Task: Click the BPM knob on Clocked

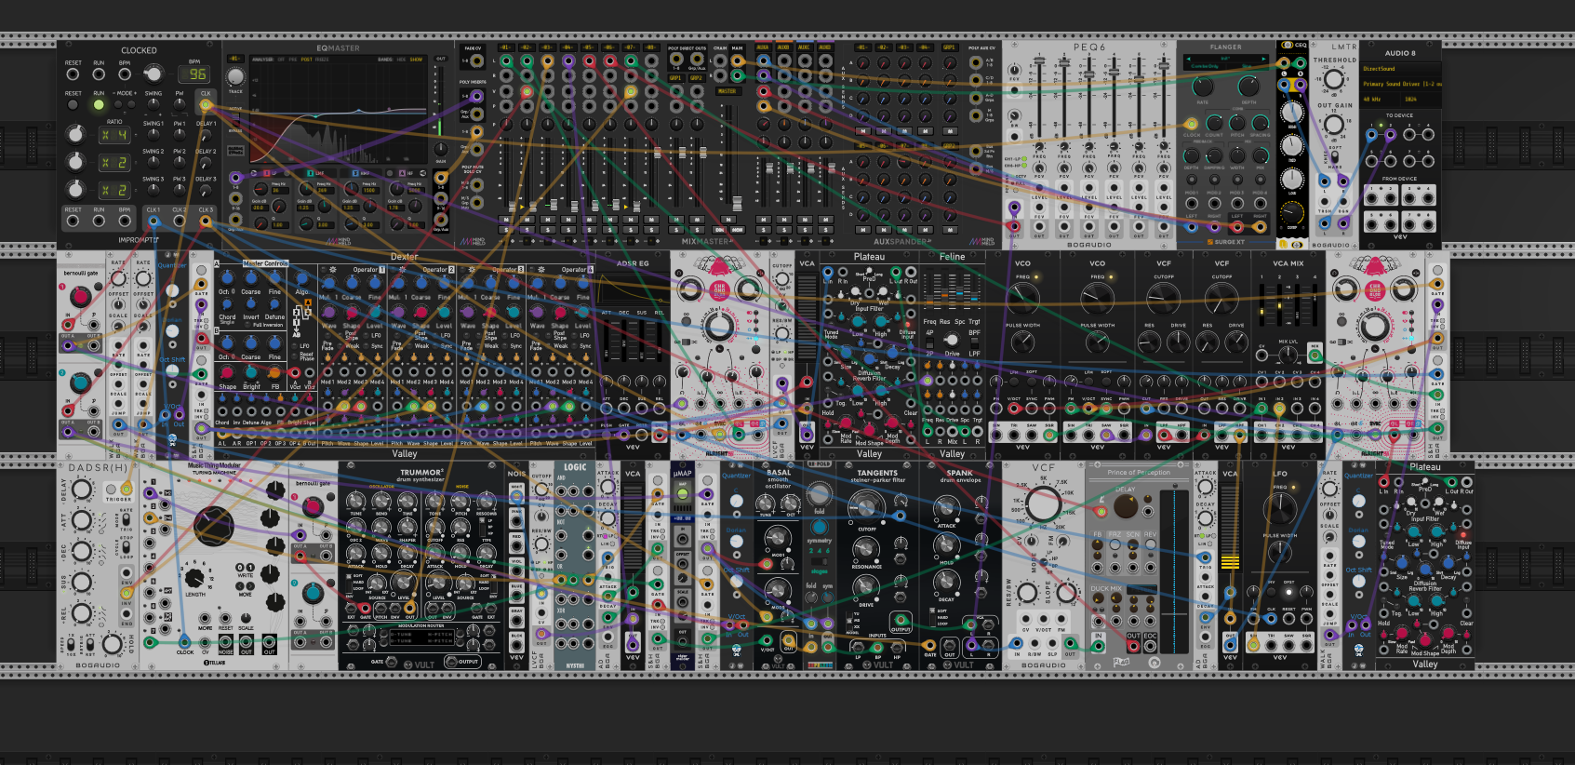Action: point(154,74)
